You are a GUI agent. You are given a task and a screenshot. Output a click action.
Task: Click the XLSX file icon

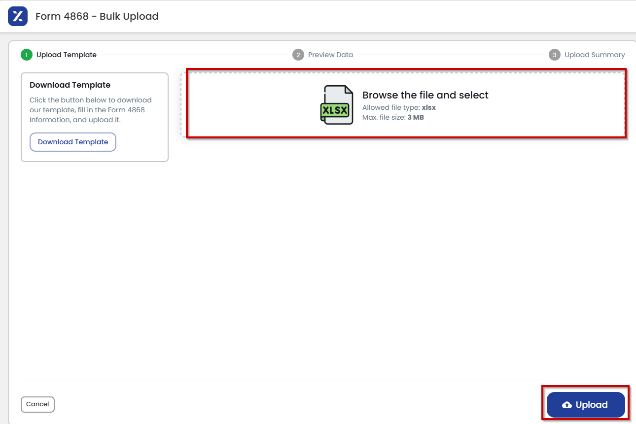click(337, 105)
